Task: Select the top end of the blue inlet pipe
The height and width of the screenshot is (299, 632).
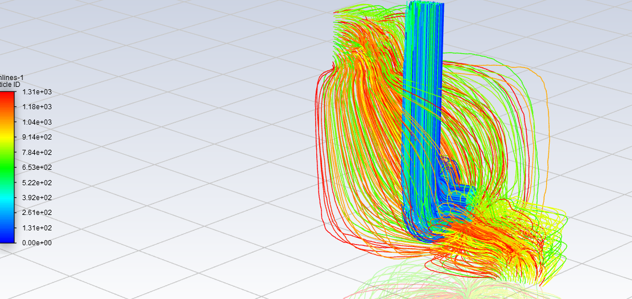Action: [425, 5]
